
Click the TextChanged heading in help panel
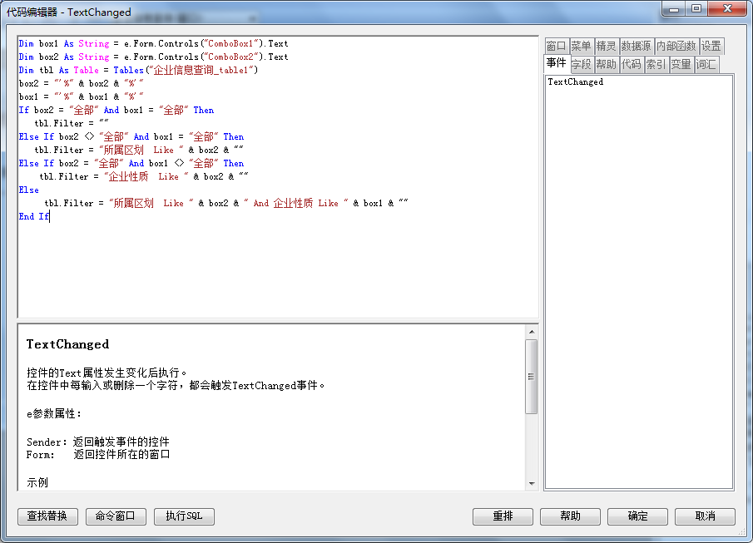point(67,344)
